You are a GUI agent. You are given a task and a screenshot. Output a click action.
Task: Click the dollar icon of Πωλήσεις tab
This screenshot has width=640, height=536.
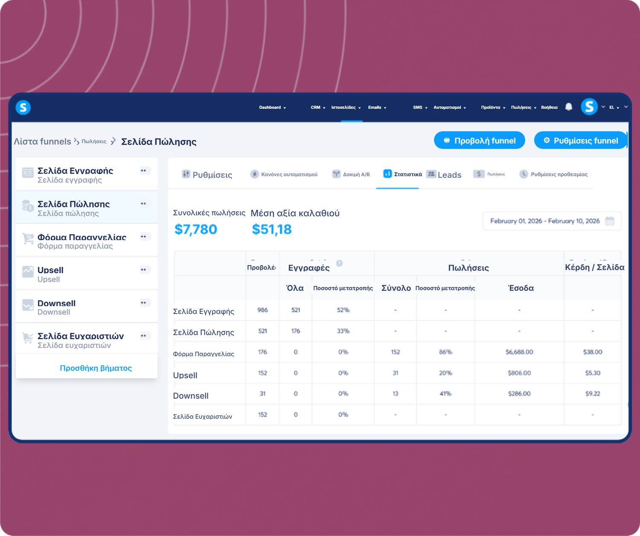[479, 174]
